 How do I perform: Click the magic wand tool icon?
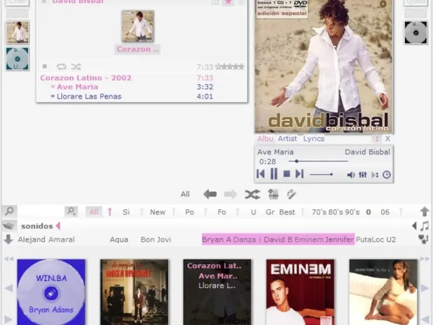291,194
